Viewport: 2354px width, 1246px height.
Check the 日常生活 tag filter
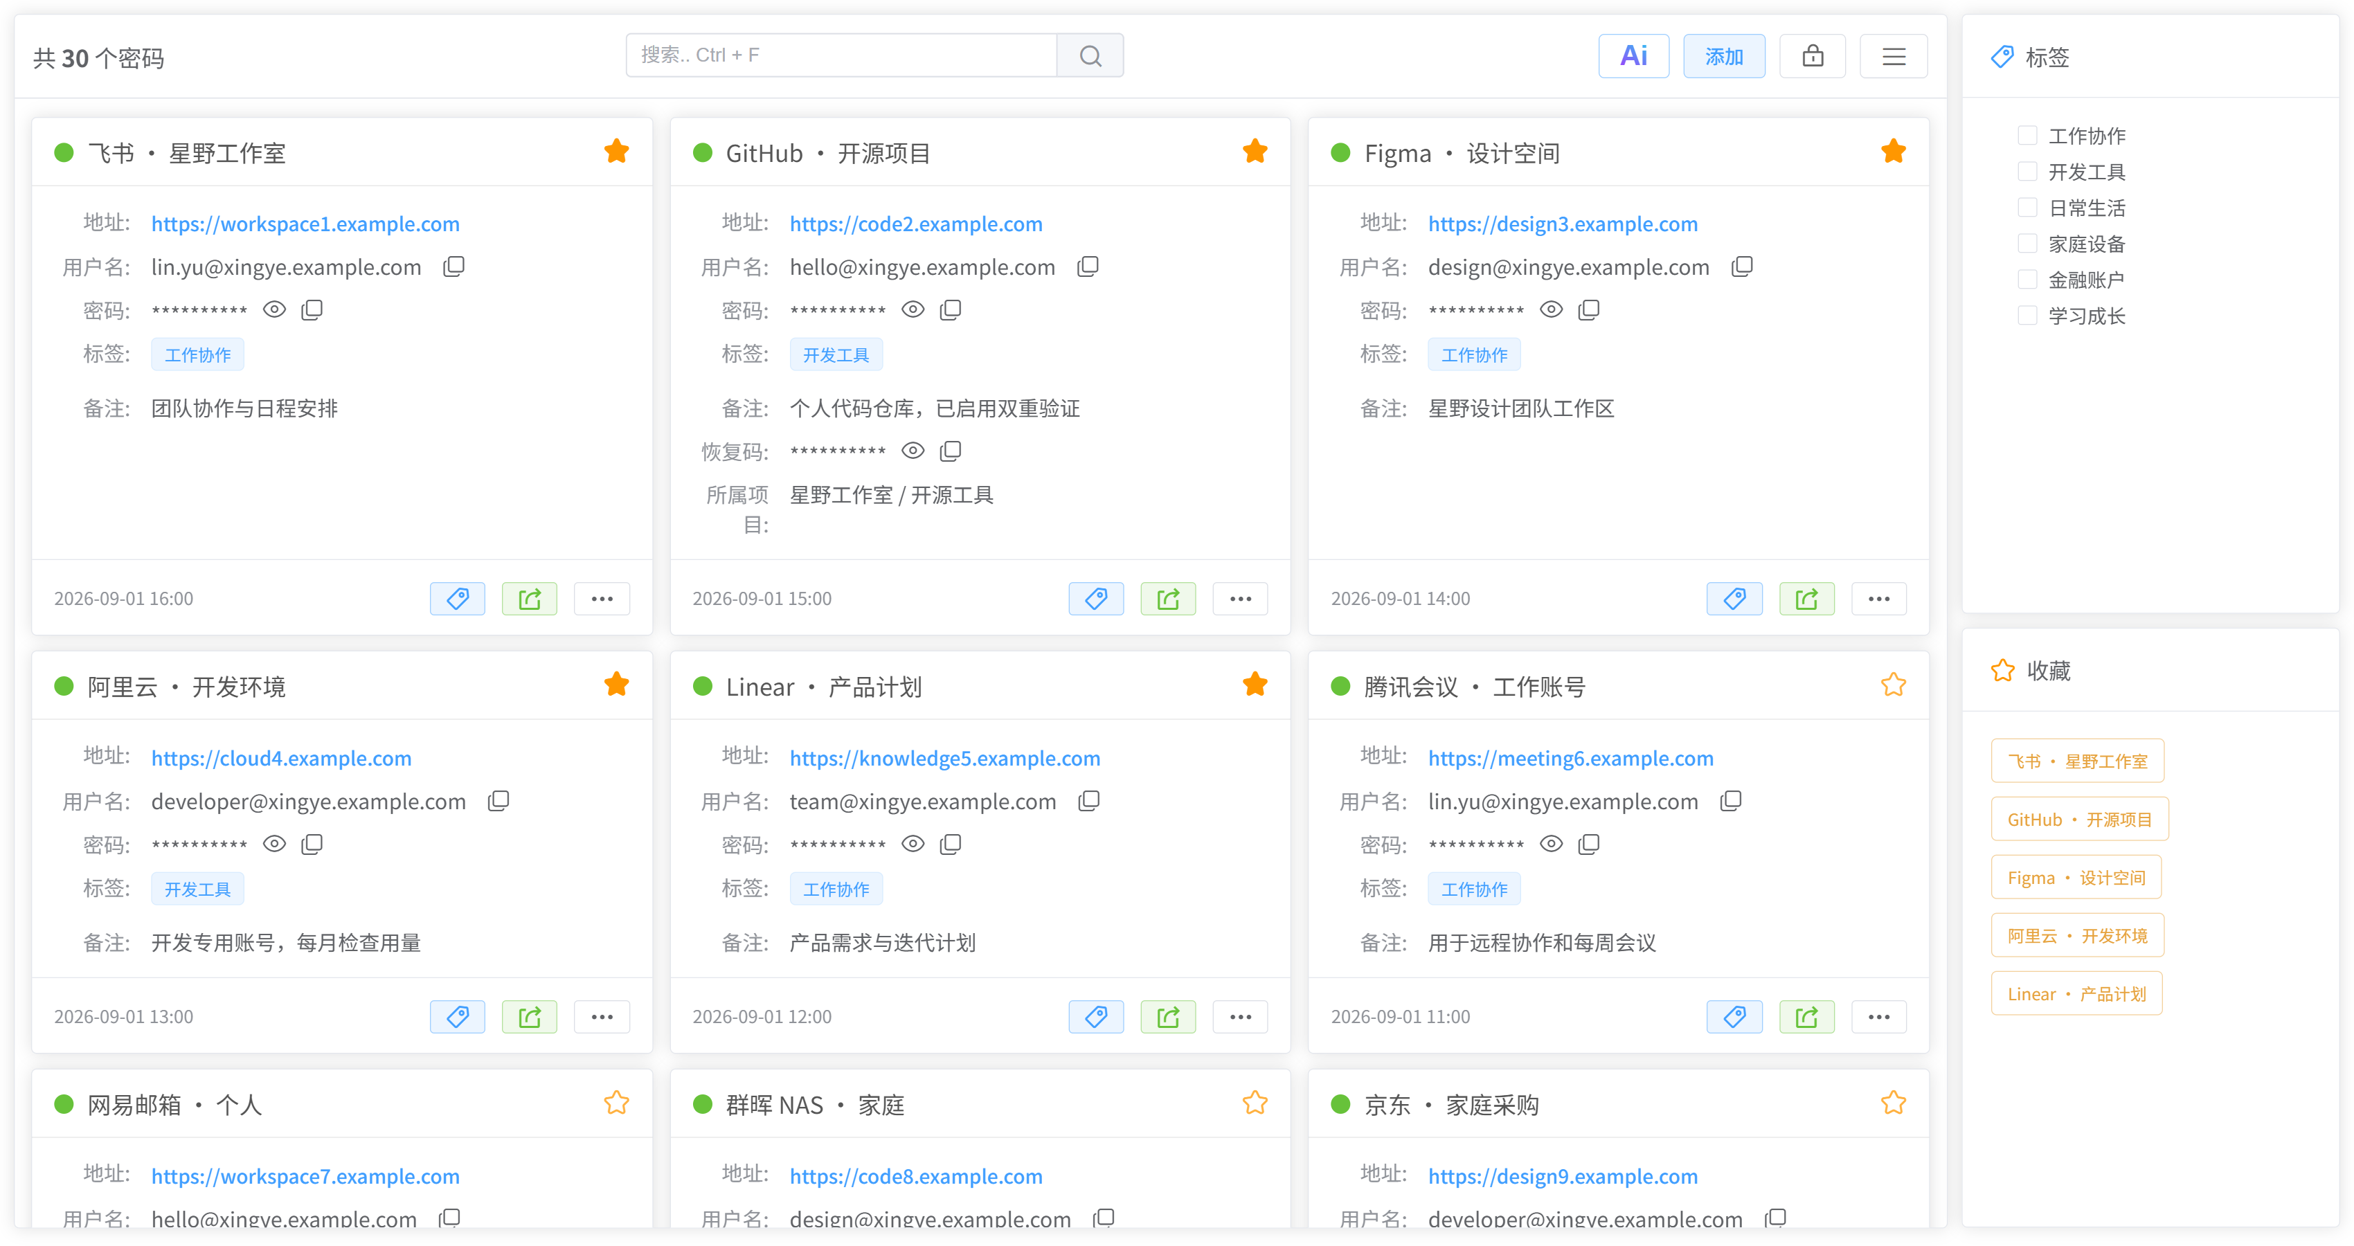[2027, 208]
